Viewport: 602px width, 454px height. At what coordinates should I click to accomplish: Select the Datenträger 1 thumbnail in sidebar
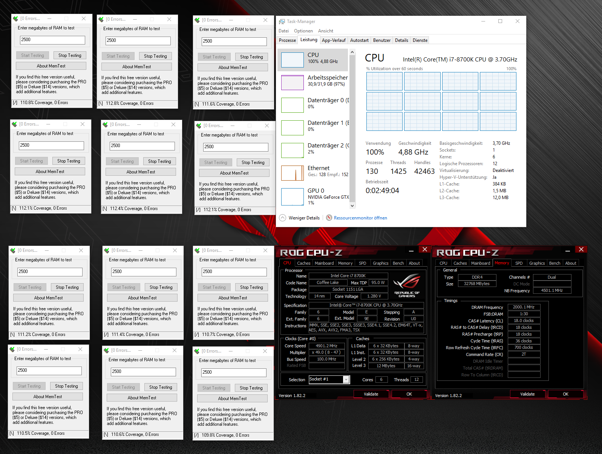293,128
